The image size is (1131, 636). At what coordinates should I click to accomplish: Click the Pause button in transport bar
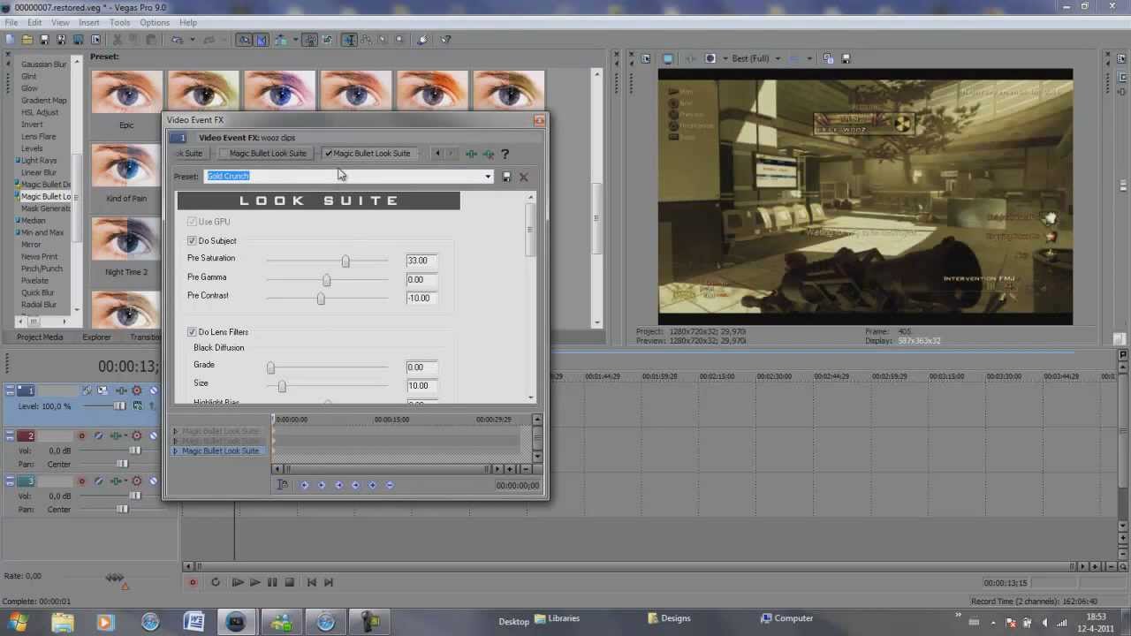click(x=272, y=582)
